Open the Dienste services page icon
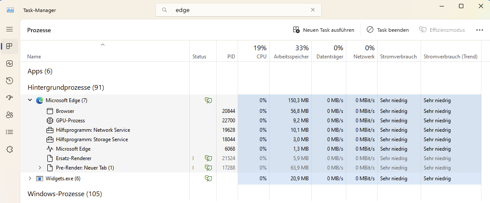 [9, 149]
